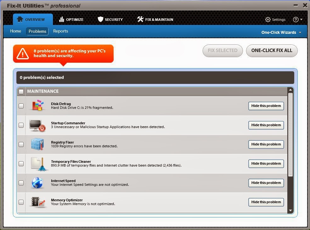The image size is (310, 230).
Task: Select the Registry Fixer checkbox
Action: (21, 144)
